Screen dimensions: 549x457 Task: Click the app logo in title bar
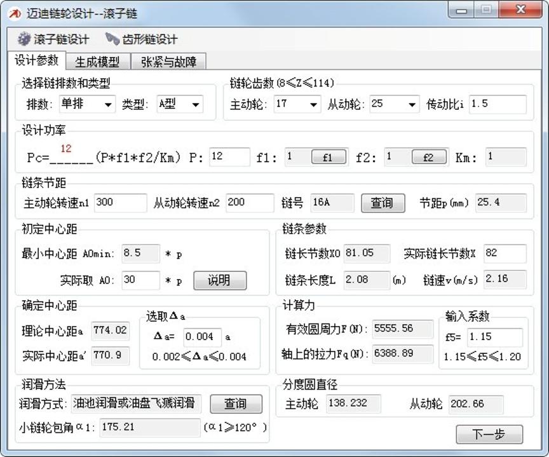coord(15,13)
